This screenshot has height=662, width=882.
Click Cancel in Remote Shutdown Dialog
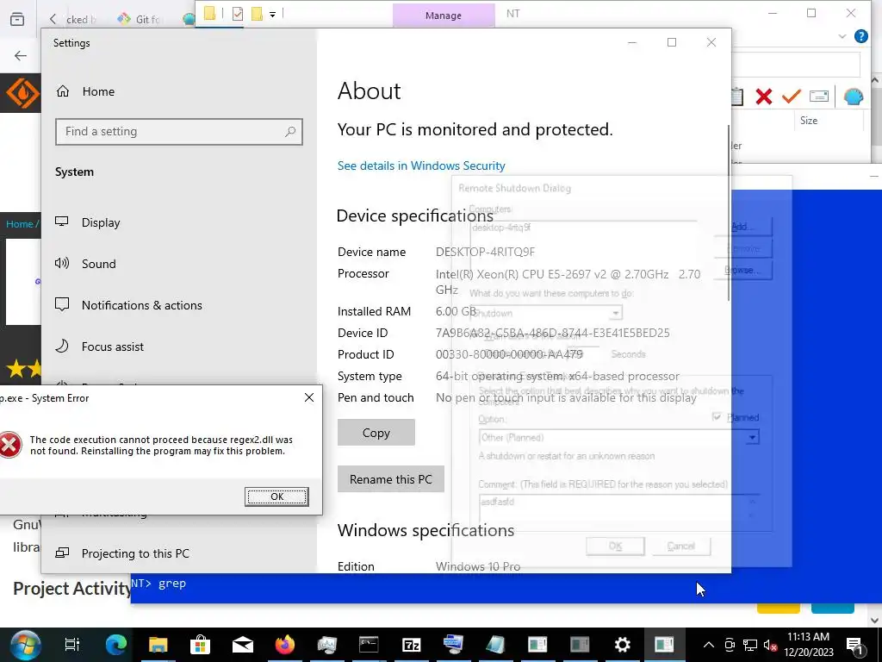point(680,546)
